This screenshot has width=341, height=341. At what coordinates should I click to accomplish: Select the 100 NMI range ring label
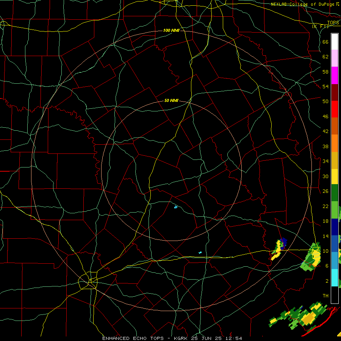click(171, 30)
